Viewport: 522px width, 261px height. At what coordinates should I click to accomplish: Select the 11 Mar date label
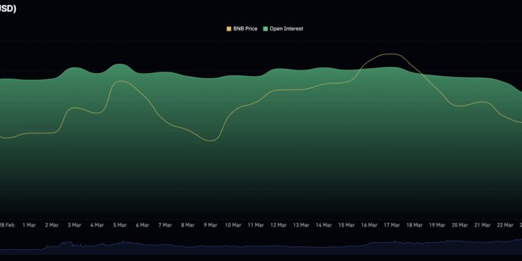coord(255,225)
